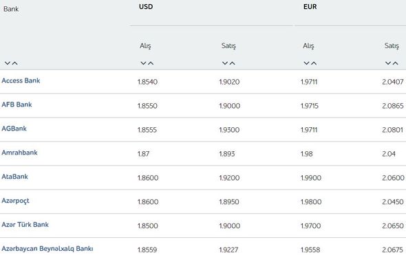Sort EUR Satış ascending arrow
This screenshot has width=406, height=255.
(x=396, y=63)
